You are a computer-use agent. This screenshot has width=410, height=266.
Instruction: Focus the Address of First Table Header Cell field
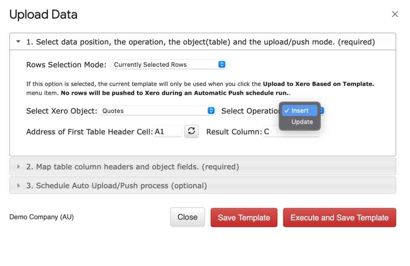pos(168,131)
